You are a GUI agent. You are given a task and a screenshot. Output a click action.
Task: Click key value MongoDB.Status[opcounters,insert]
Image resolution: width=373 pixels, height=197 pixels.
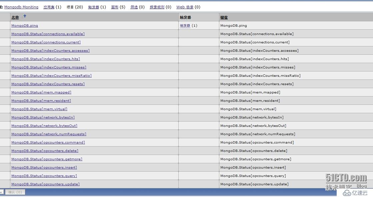click(x=253, y=167)
